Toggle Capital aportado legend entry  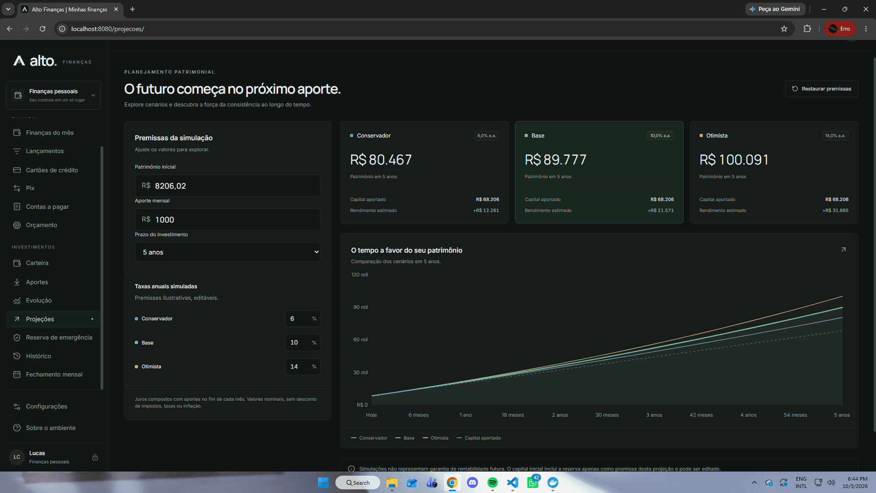point(479,438)
